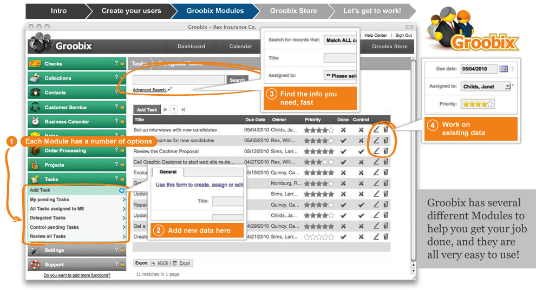The image size is (536, 290).
Task: Click the gray Add Task button above the table
Action: 147,110
